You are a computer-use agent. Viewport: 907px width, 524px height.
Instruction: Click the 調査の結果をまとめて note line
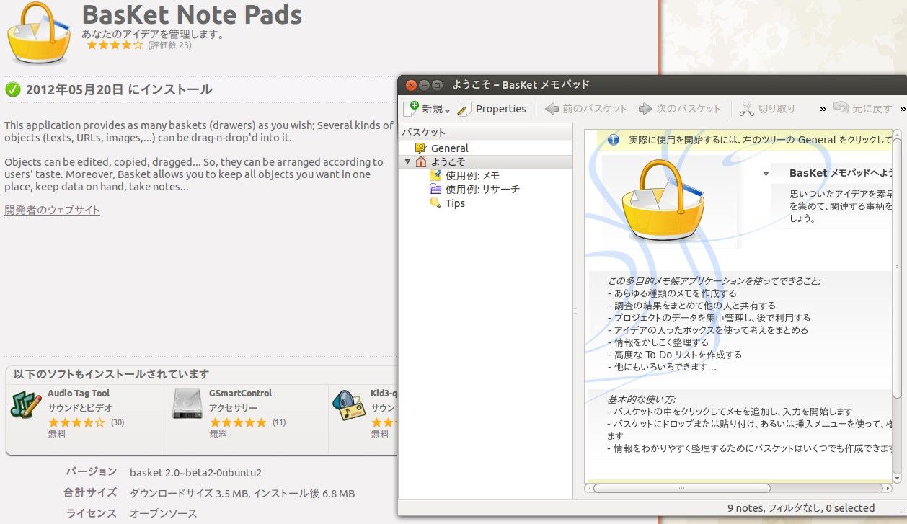click(x=692, y=305)
